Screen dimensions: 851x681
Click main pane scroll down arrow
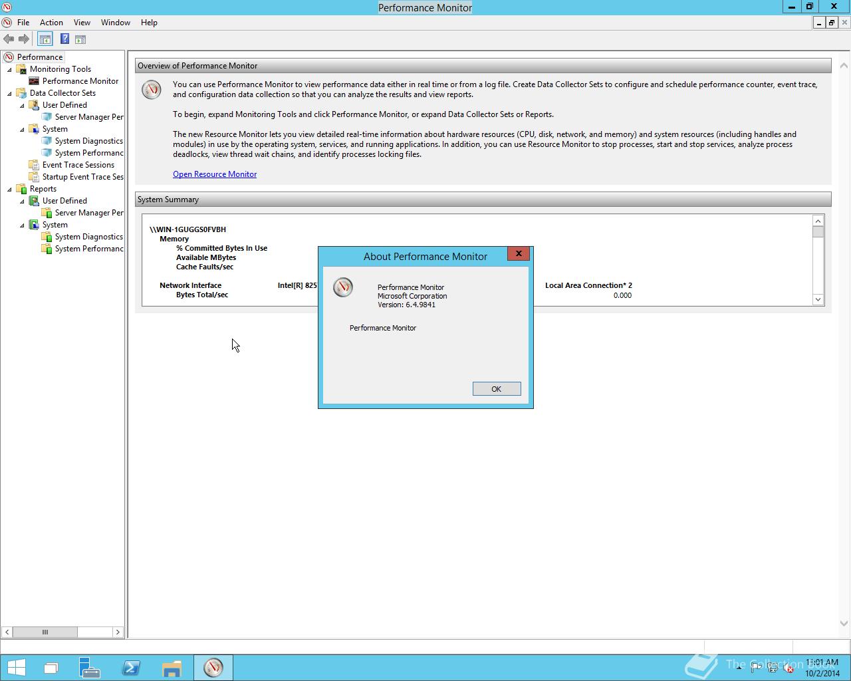(x=844, y=624)
